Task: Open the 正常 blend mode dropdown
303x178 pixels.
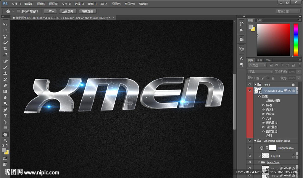Action: coord(260,72)
